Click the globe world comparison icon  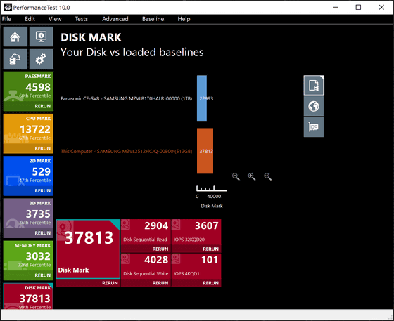point(314,106)
